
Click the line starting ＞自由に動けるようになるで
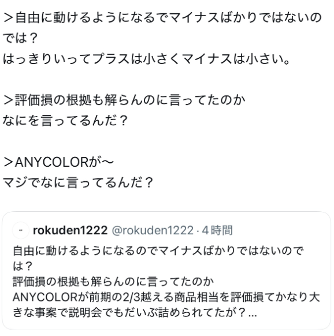162,17
